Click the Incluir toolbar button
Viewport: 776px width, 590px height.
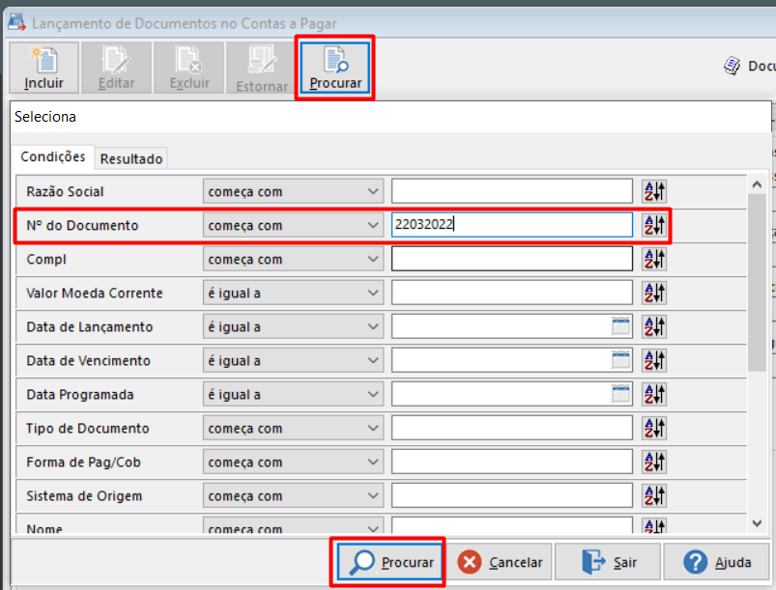point(44,68)
